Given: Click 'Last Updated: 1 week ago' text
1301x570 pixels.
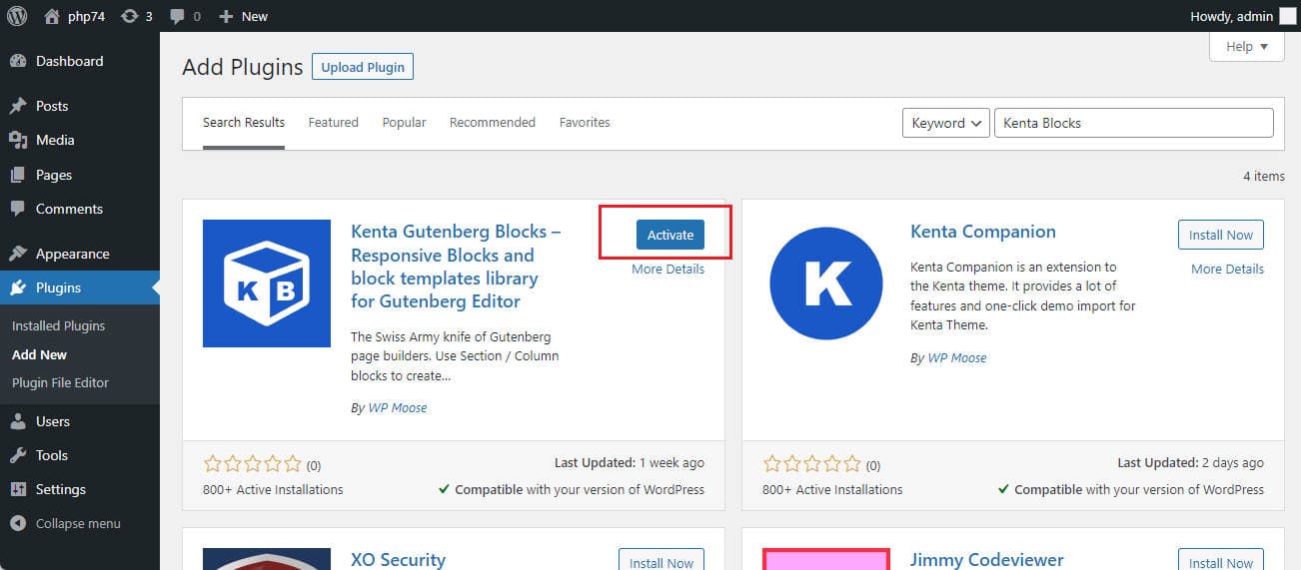Looking at the screenshot, I should 630,463.
